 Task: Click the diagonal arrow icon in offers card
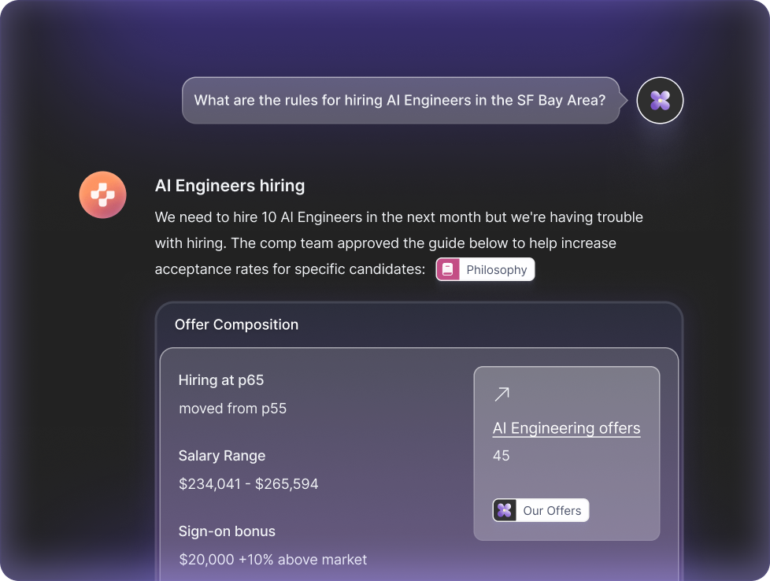[502, 394]
